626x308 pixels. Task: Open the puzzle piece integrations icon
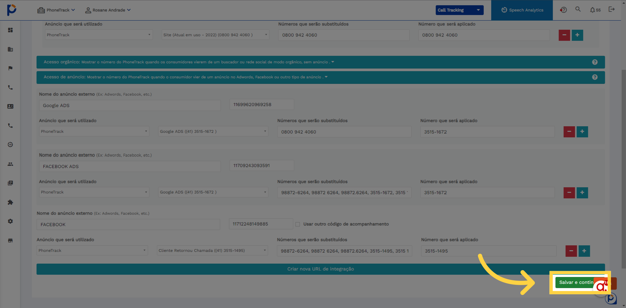click(x=10, y=202)
